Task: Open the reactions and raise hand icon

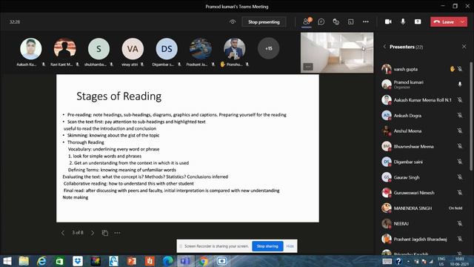Action: (x=336, y=22)
